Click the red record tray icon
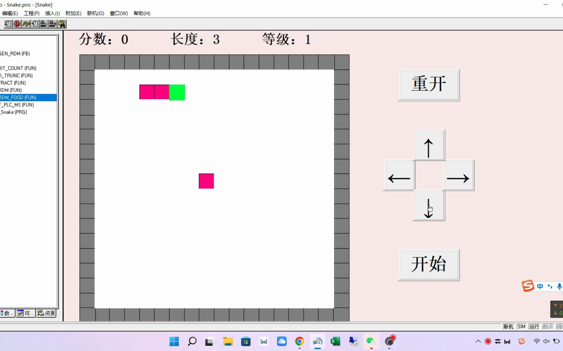Image resolution: width=563 pixels, height=351 pixels. pyautogui.click(x=488, y=341)
